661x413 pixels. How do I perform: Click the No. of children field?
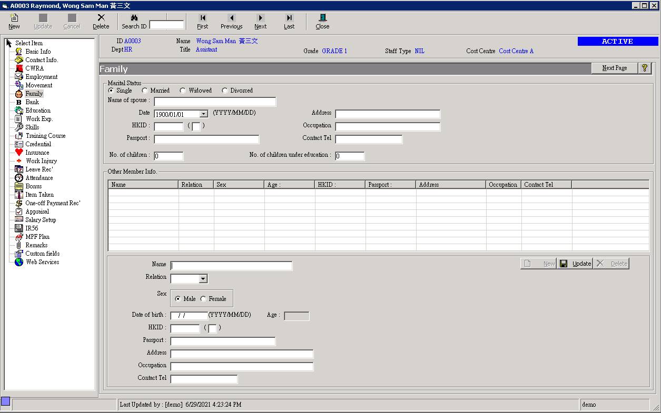coord(169,156)
